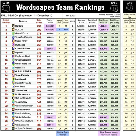The image size is (137, 136).
Task: Select the WeekendWinners1 team badge icon
Action: pos(13,106)
